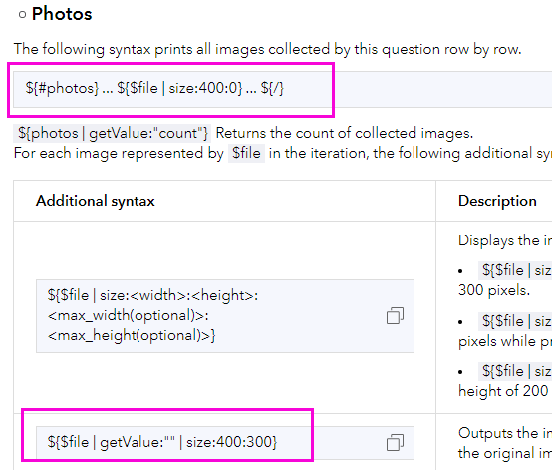Select the Description column header
Screen dimensions: 552x470
point(497,201)
